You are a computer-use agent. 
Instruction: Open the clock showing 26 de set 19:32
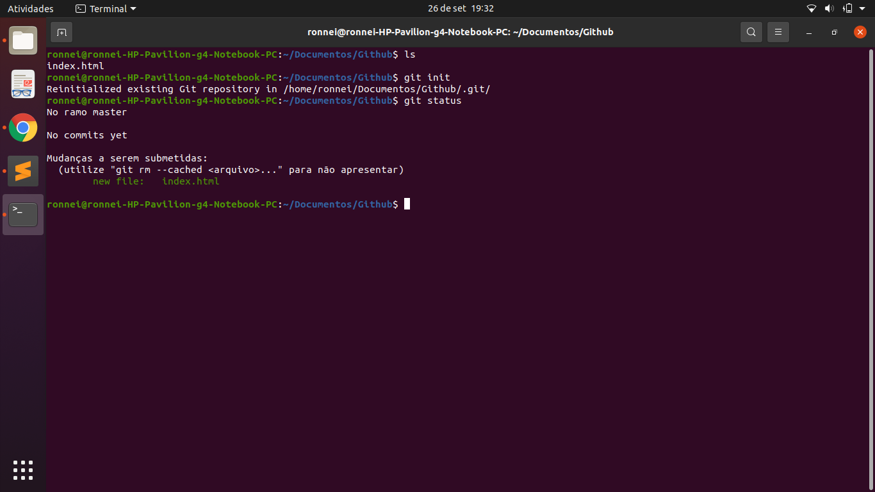coord(461,9)
